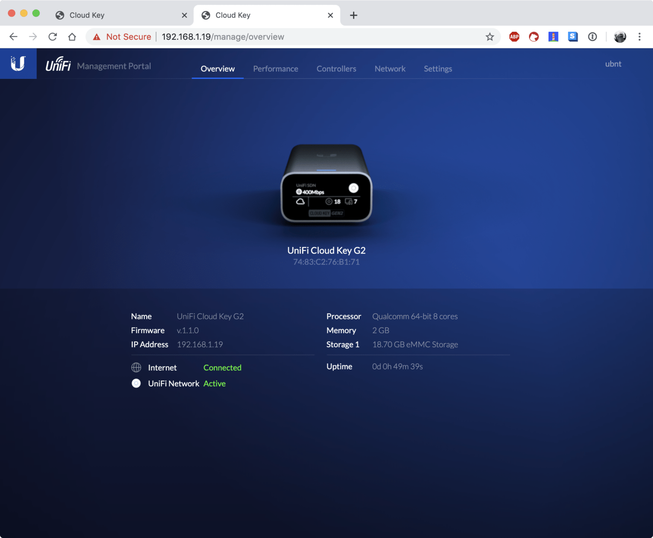The width and height of the screenshot is (653, 538).
Task: Click the Processor value Qualcomm 64-bit 8 cores
Action: [415, 316]
